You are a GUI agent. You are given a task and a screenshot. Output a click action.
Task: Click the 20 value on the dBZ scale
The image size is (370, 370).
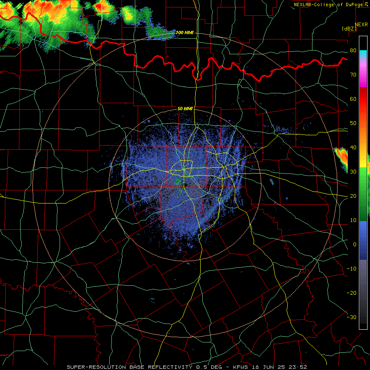tap(353, 196)
